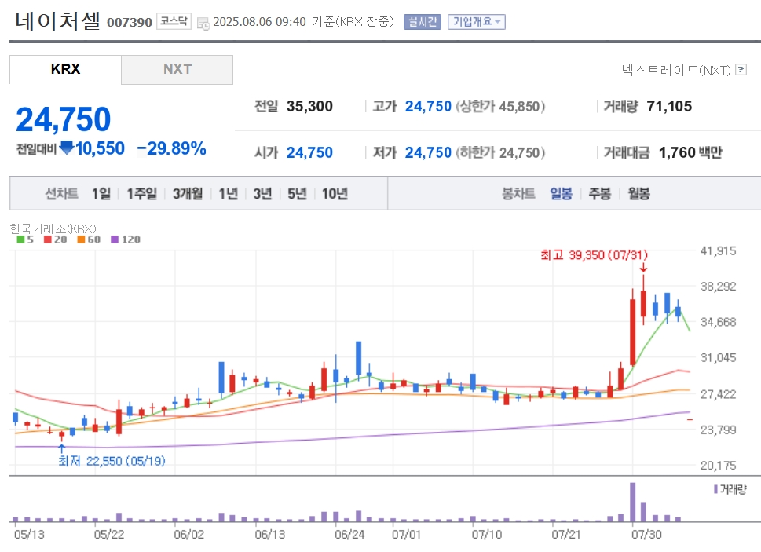Click the blue down-arrow price change icon
This screenshot has height=552, width=761.
click(67, 148)
